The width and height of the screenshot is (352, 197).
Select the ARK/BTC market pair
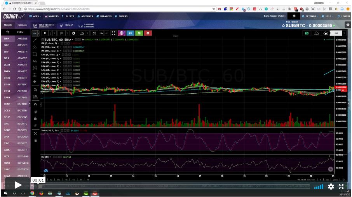click(22, 58)
